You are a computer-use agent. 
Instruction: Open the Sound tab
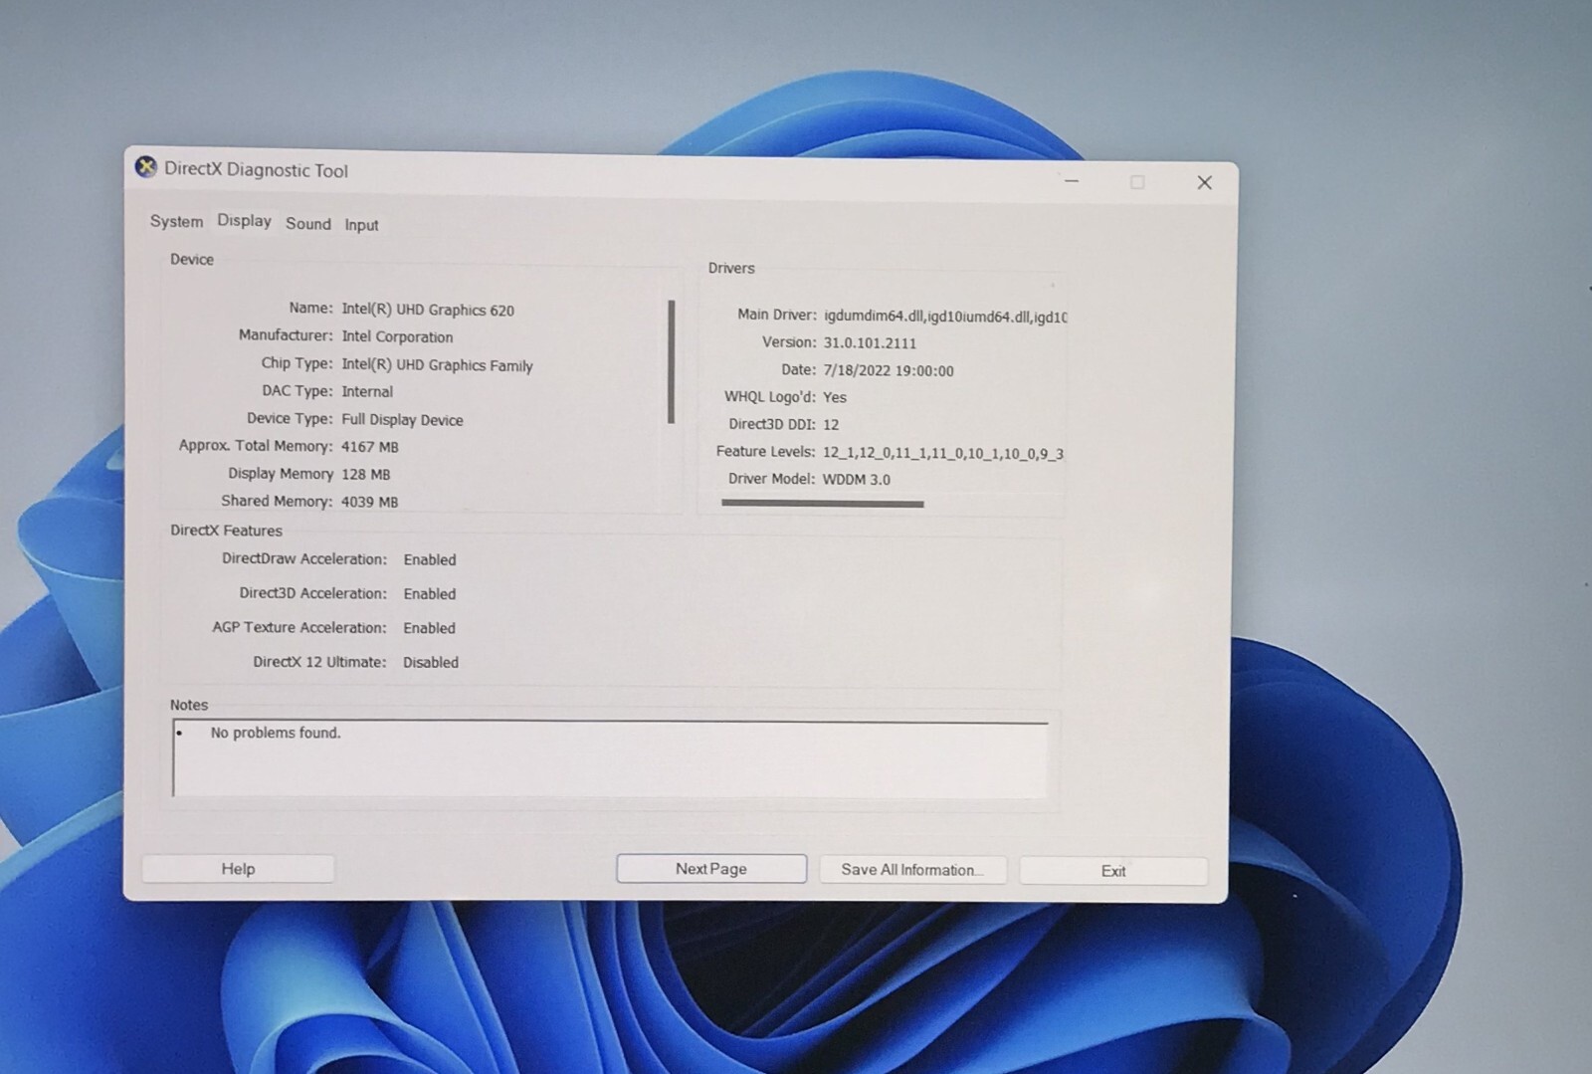tap(308, 224)
